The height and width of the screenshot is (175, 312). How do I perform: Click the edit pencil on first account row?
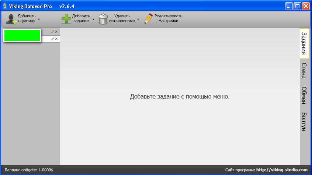[52, 32]
